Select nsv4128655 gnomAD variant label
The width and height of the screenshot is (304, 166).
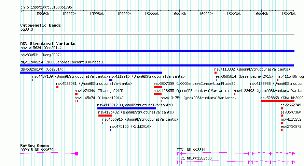191,91
